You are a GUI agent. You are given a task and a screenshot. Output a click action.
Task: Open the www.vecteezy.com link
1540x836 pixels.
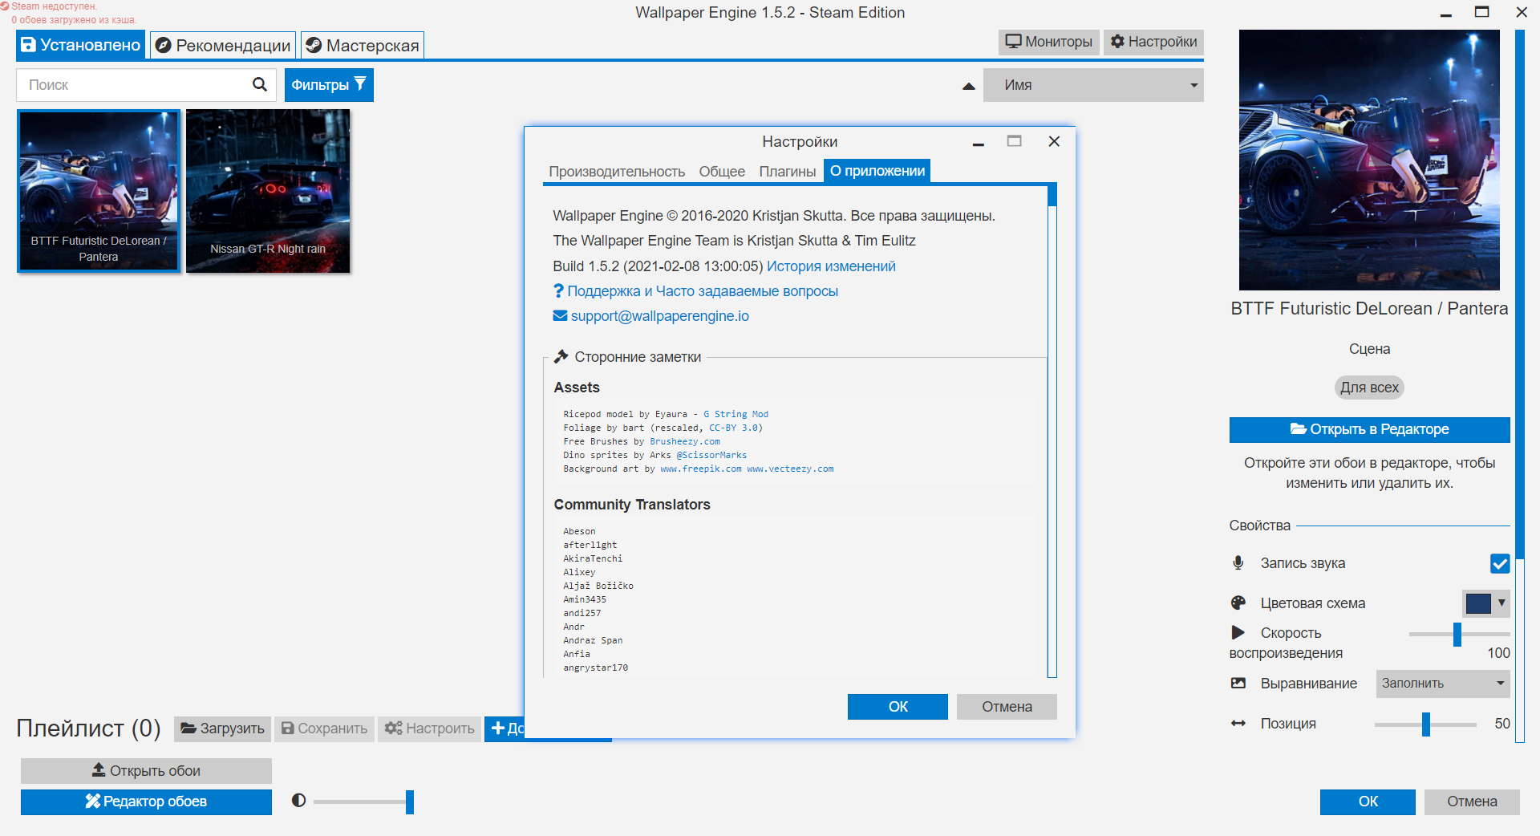pyautogui.click(x=790, y=469)
